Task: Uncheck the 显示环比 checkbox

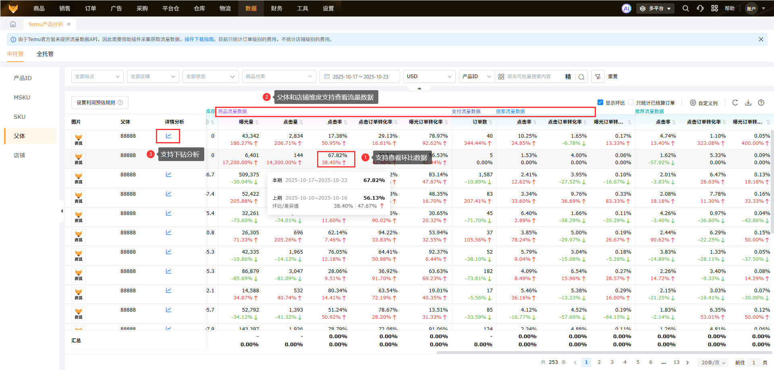Action: tap(600, 103)
